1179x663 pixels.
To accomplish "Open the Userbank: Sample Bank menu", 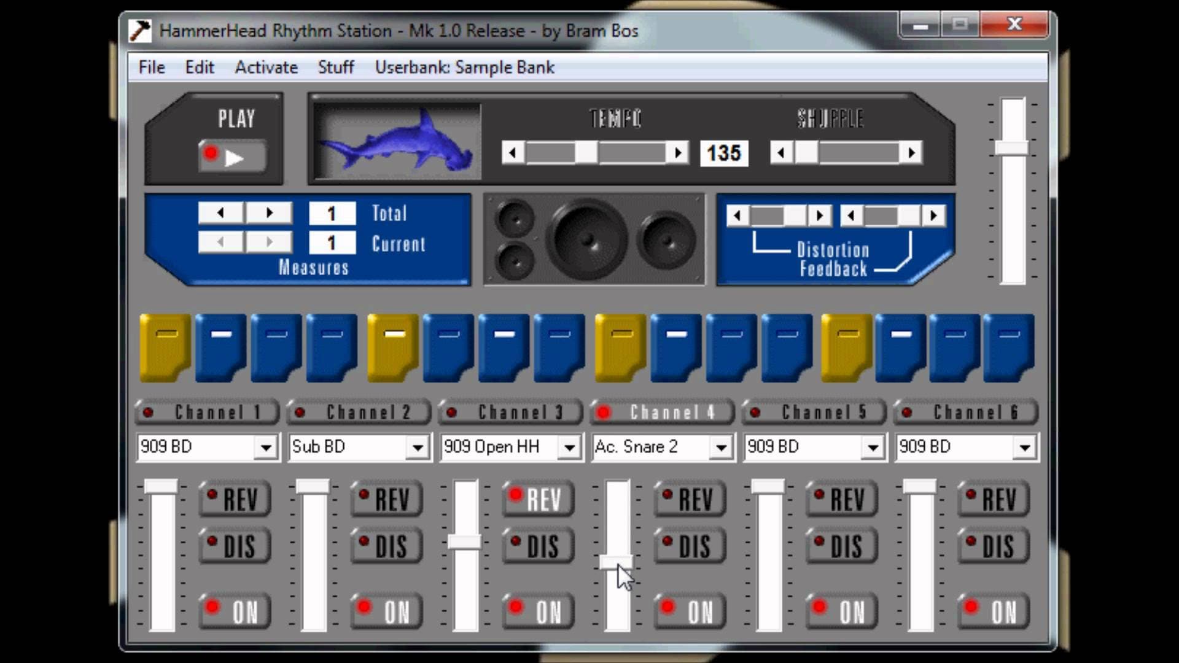I will point(465,67).
